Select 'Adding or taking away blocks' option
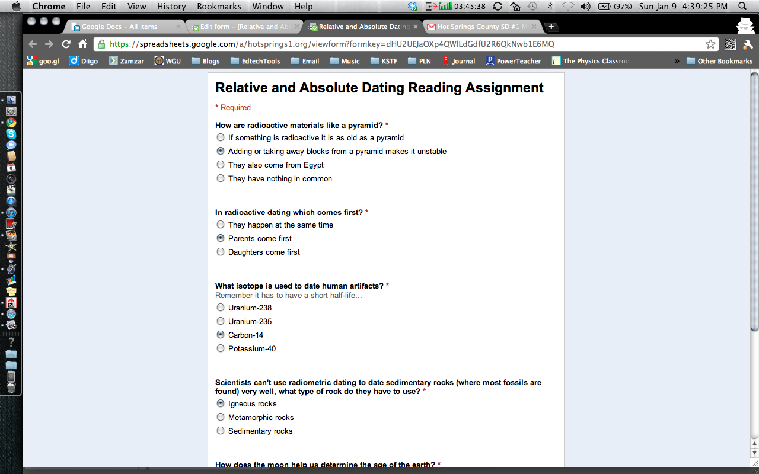759x474 pixels. [x=221, y=151]
